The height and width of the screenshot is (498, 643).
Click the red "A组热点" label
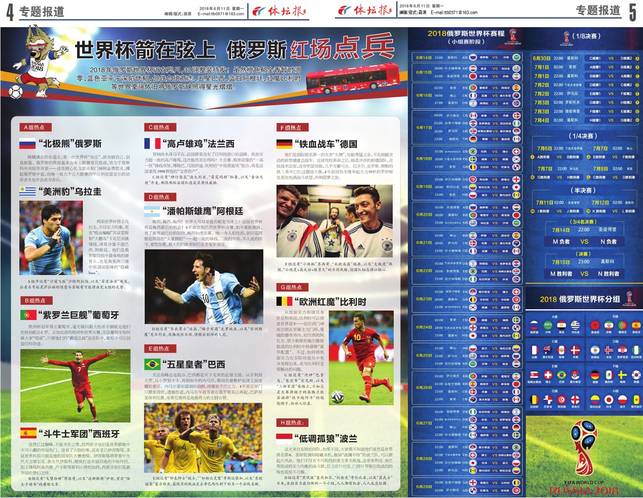(x=36, y=127)
